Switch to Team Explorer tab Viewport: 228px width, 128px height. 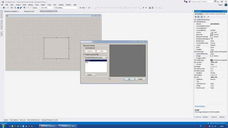(x=214, y=117)
